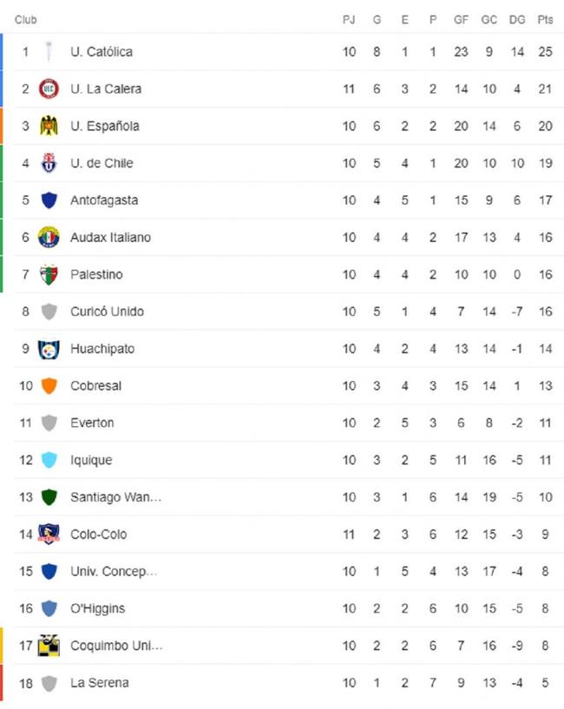Click the Pts column header
Image resolution: width=564 pixels, height=709 pixels.
tap(545, 19)
